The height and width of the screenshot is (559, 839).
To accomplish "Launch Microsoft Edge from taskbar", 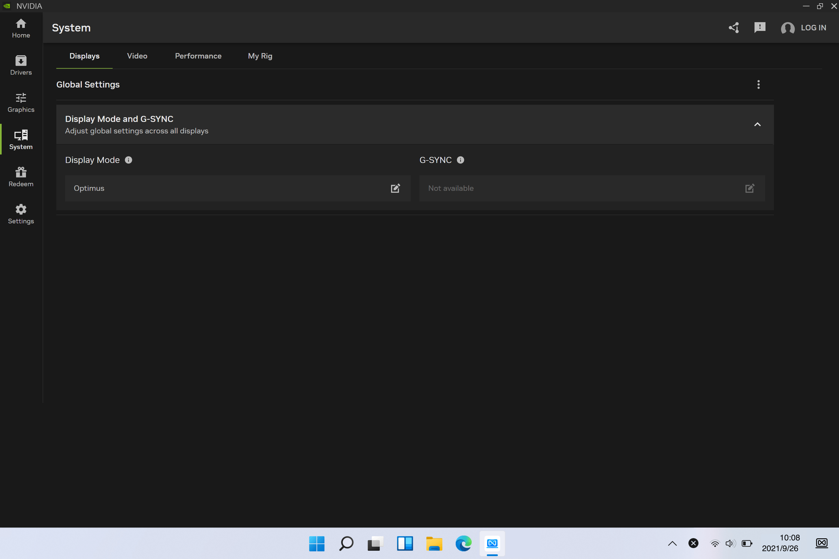I will [463, 543].
